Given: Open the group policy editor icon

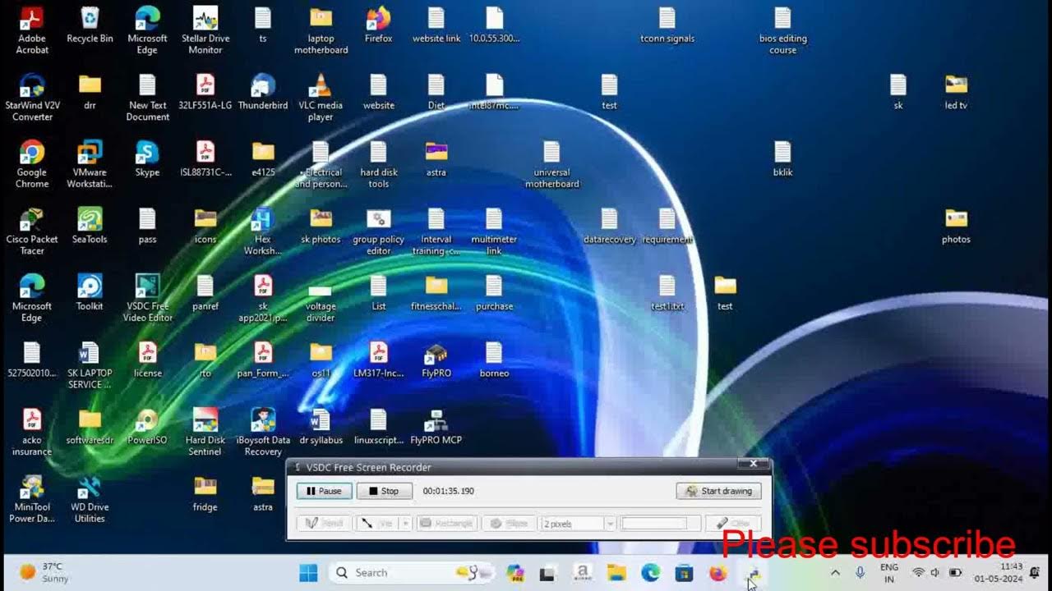Looking at the screenshot, I should pyautogui.click(x=378, y=231).
